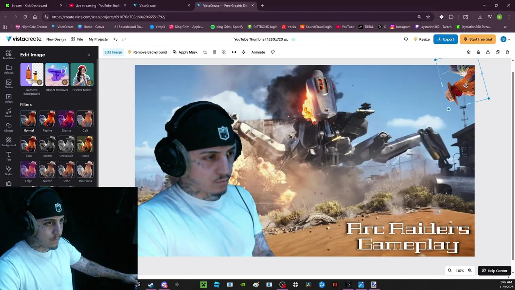Apply The Blues filter
The image size is (515, 290).
point(85,170)
